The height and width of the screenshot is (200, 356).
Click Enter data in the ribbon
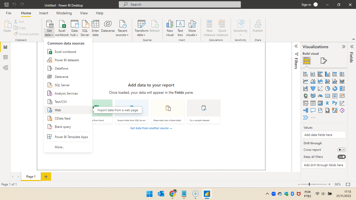pos(95,28)
